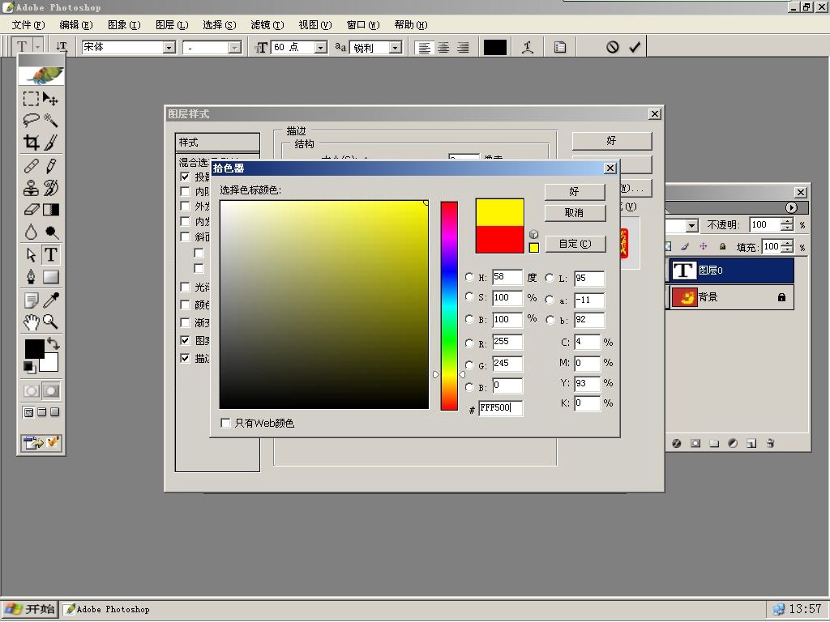Open tool preset picker arrow
This screenshot has height=622, width=830.
(x=37, y=47)
